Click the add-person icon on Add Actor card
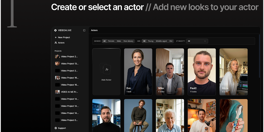264x132 pixels. 106,69
